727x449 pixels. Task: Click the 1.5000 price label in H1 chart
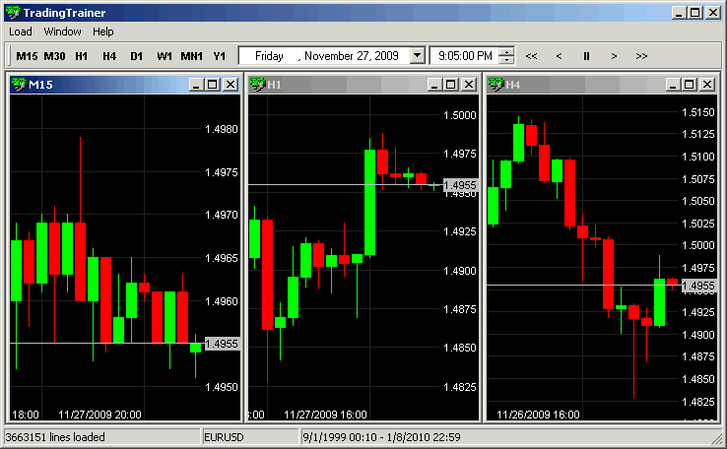(x=460, y=115)
